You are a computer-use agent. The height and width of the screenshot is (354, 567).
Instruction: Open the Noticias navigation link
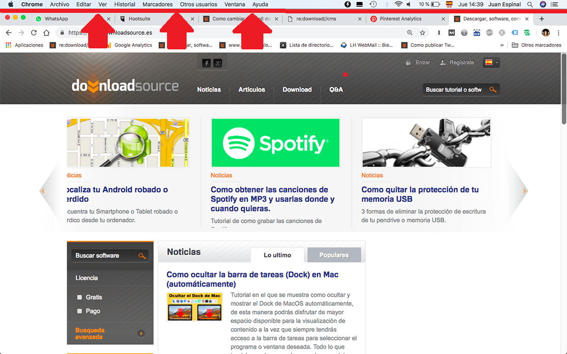(209, 90)
